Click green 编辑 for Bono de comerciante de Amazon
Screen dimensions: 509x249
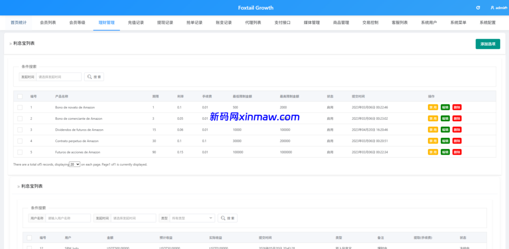445,118
